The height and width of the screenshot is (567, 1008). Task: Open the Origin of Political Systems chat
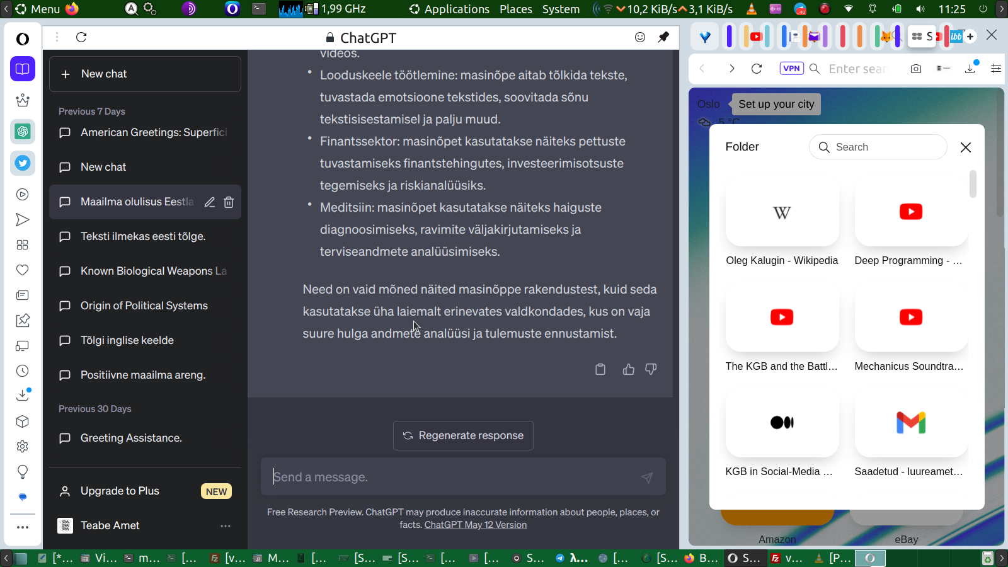click(x=145, y=306)
